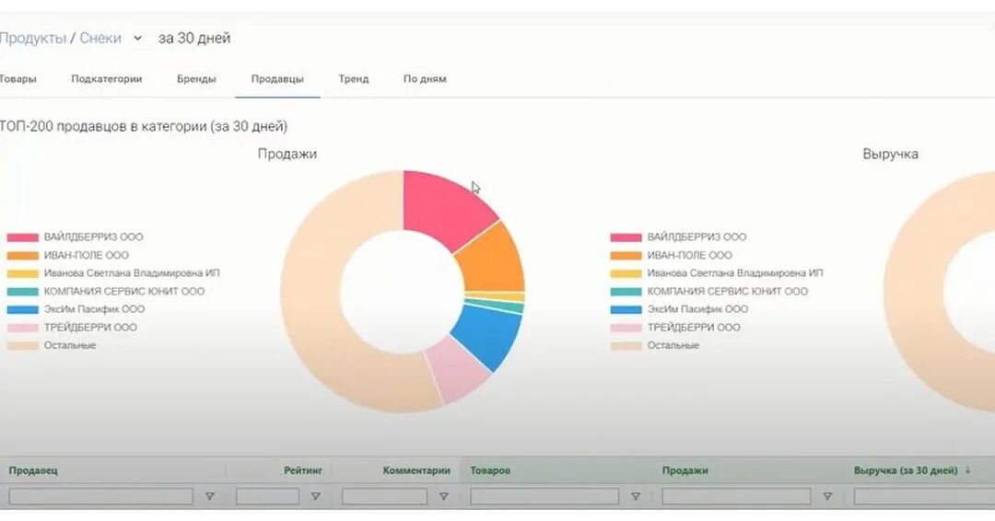This screenshot has height=521, width=995.
Task: Sort by Выручка (за 30 дней) column header
Action: pyautogui.click(x=906, y=471)
